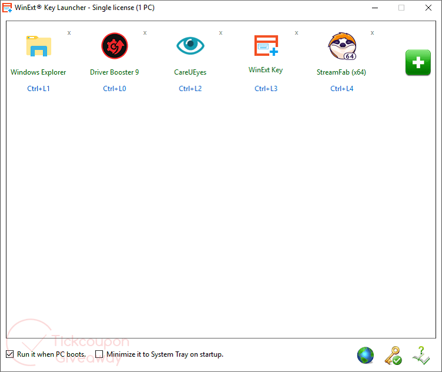Open the Driver Booster 9 icon
The image size is (442, 372).
(x=114, y=46)
